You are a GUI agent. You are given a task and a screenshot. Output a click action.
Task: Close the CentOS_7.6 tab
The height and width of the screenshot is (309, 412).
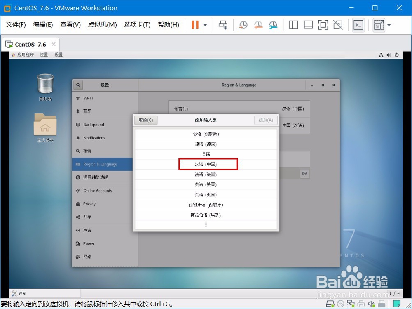[54, 44]
